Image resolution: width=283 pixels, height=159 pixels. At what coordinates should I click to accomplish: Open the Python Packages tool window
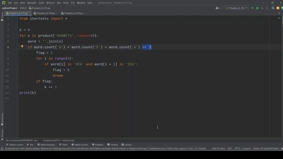coord(46,145)
